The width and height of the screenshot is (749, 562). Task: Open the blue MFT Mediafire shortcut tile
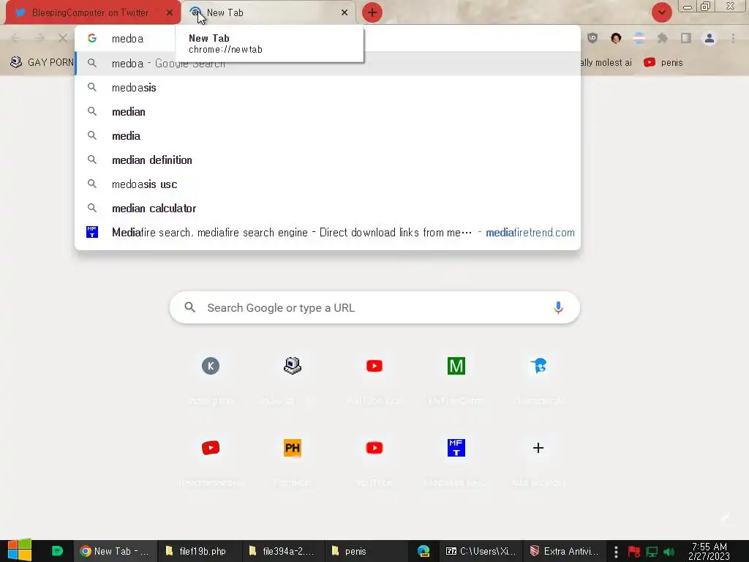click(456, 448)
